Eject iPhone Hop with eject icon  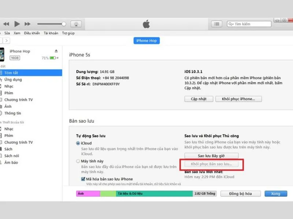pos(56,51)
